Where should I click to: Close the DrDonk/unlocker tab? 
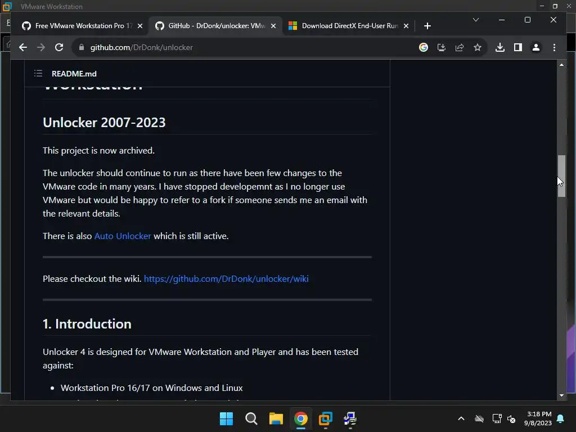point(273,26)
